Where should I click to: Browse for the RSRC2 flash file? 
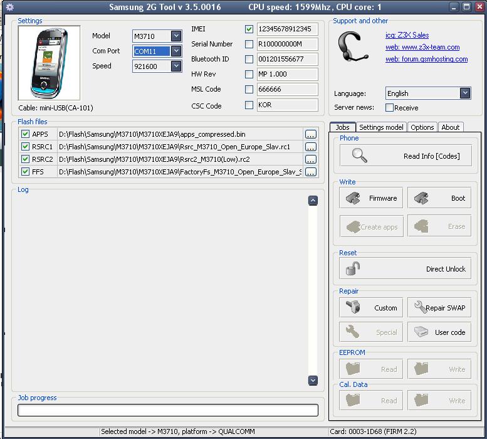coord(311,159)
